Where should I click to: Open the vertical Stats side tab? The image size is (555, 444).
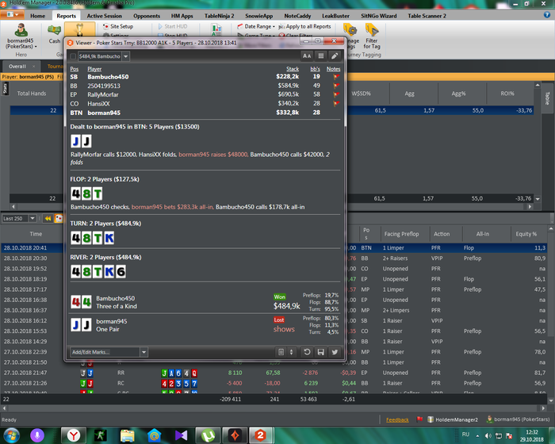[x=6, y=89]
